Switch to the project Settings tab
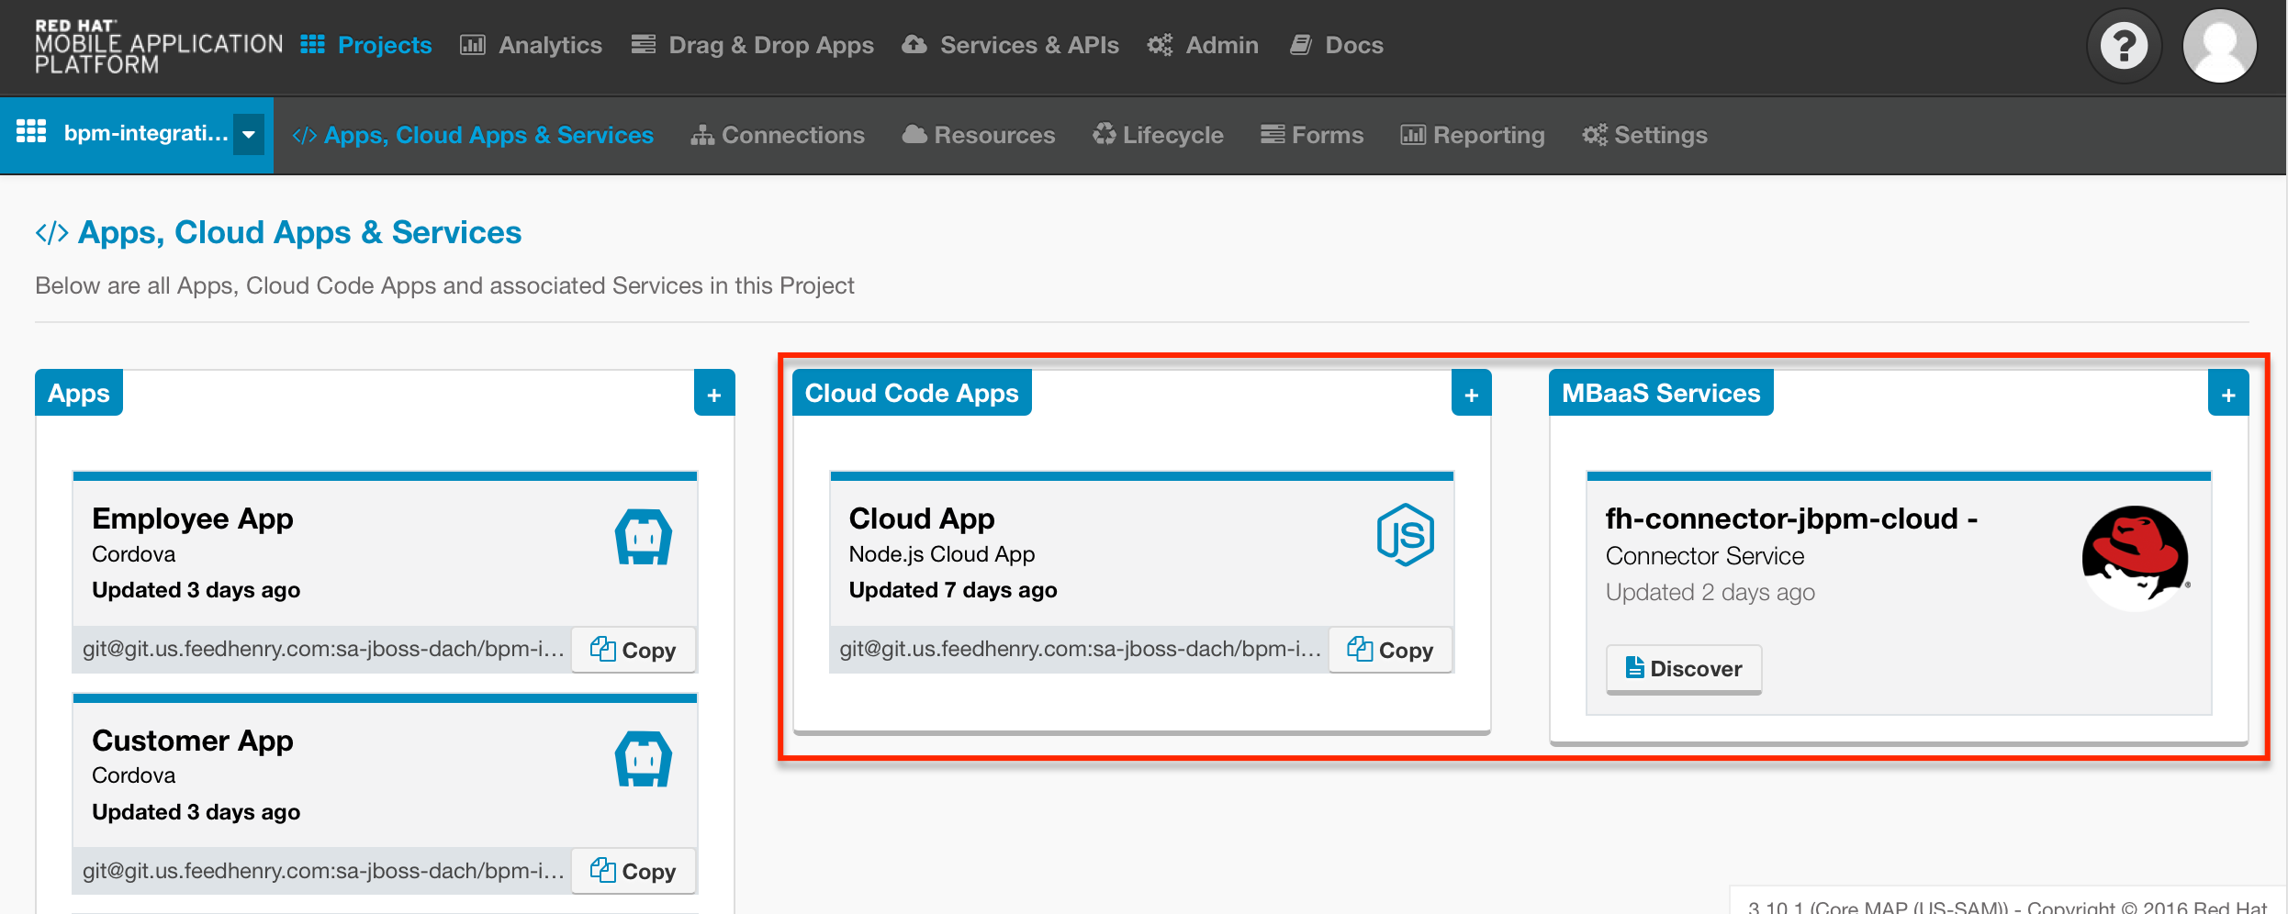Viewport: 2288px width, 914px height. (1644, 135)
